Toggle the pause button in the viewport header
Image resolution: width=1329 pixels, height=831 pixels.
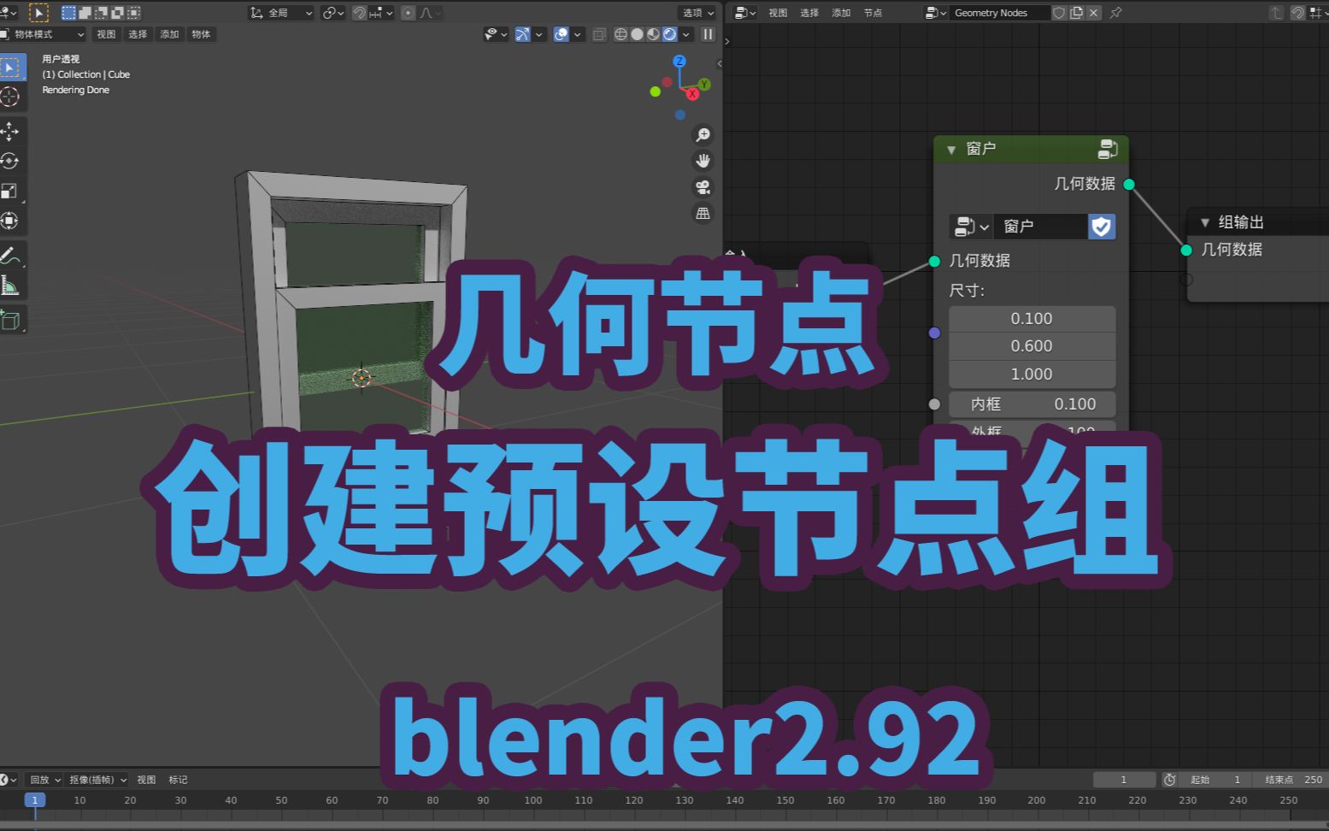[708, 34]
